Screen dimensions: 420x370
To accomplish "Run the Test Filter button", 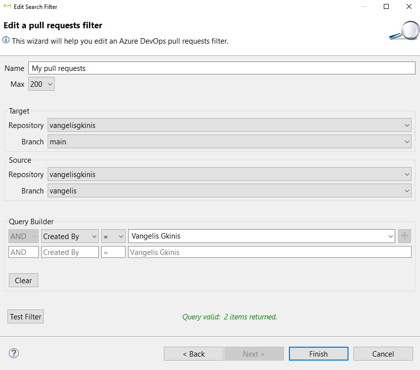I will [x=26, y=317].
